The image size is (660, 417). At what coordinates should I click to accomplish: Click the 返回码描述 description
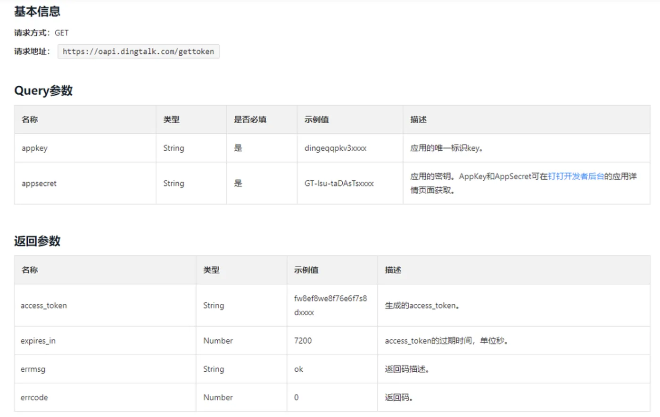407,369
